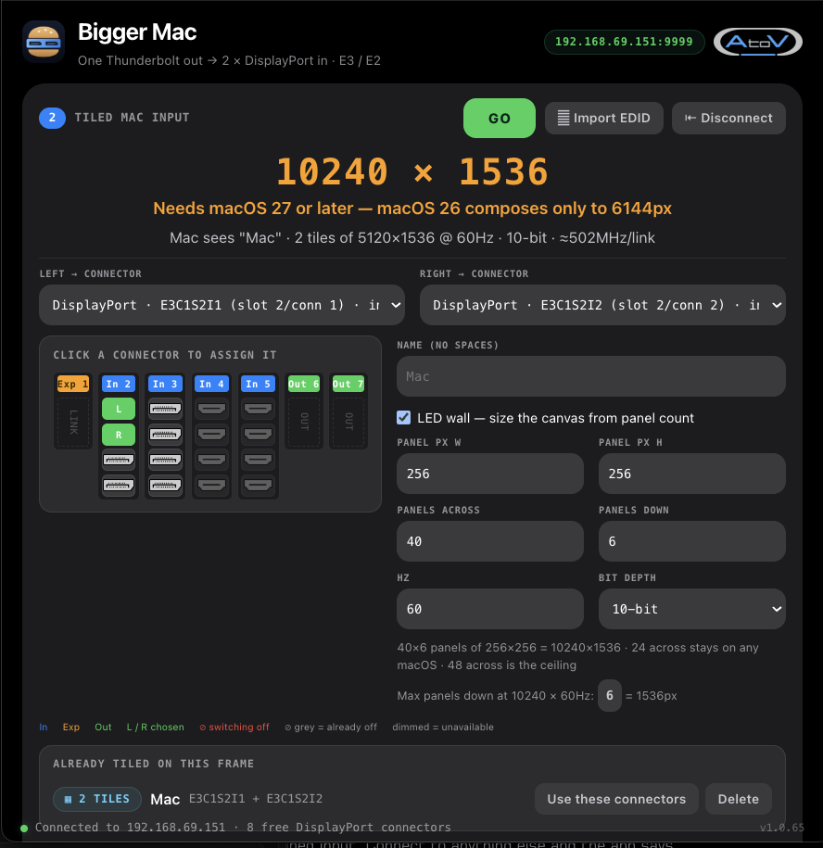The height and width of the screenshot is (848, 823).
Task: Select the green L connector in slot In 2
Action: click(x=119, y=410)
